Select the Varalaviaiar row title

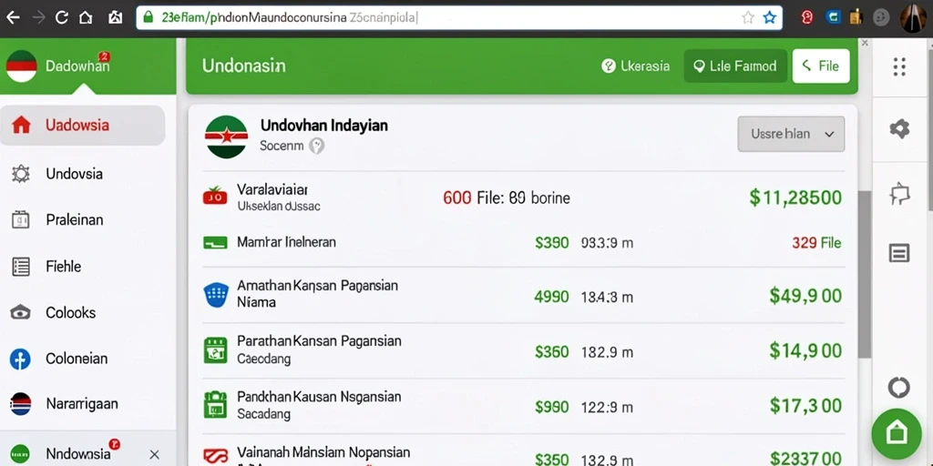272,190
